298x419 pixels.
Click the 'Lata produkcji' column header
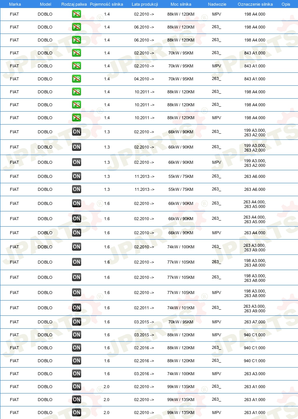145,4
